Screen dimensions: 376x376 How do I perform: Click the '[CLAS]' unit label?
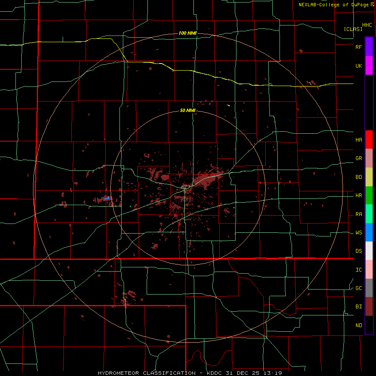click(353, 29)
